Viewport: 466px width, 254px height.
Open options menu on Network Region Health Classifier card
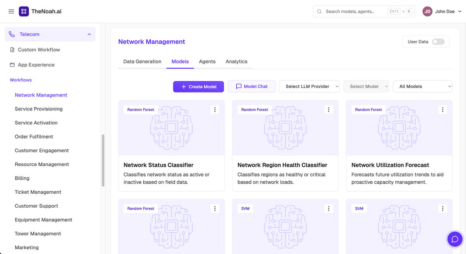(329, 110)
